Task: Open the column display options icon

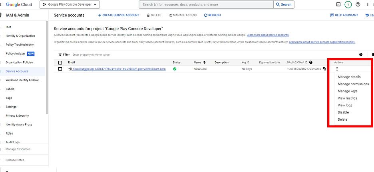Action: coord(372,55)
